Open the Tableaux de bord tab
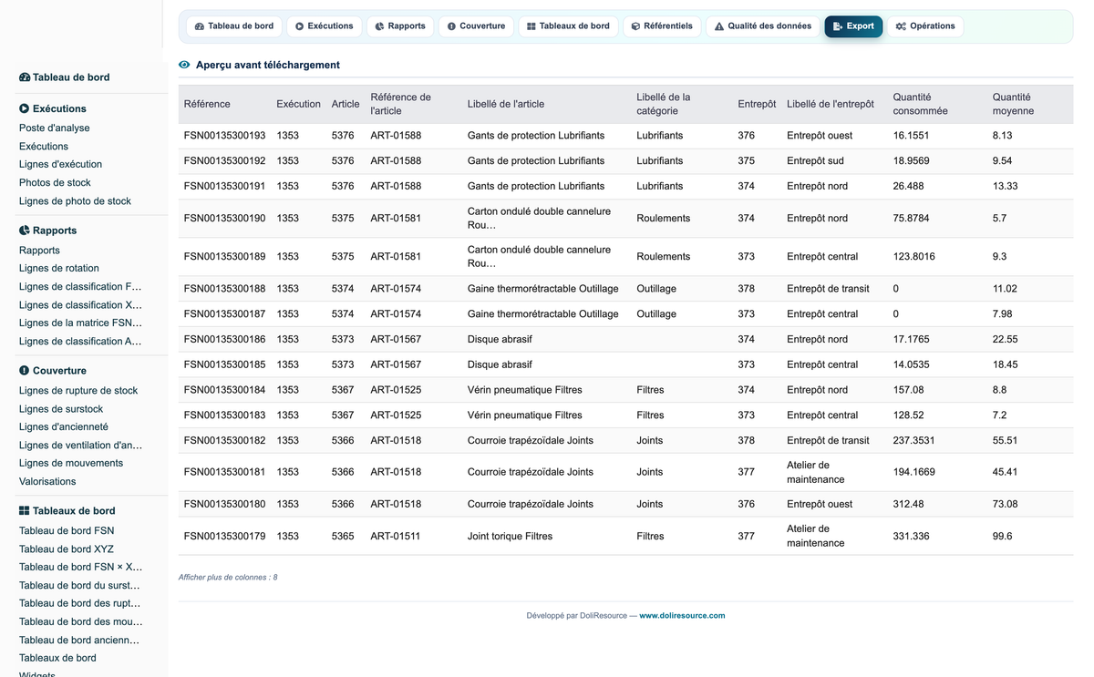The height and width of the screenshot is (677, 1094). [x=568, y=26]
